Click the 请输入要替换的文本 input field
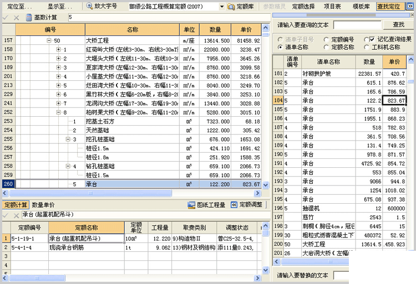416x284 pixels. click(x=341, y=275)
